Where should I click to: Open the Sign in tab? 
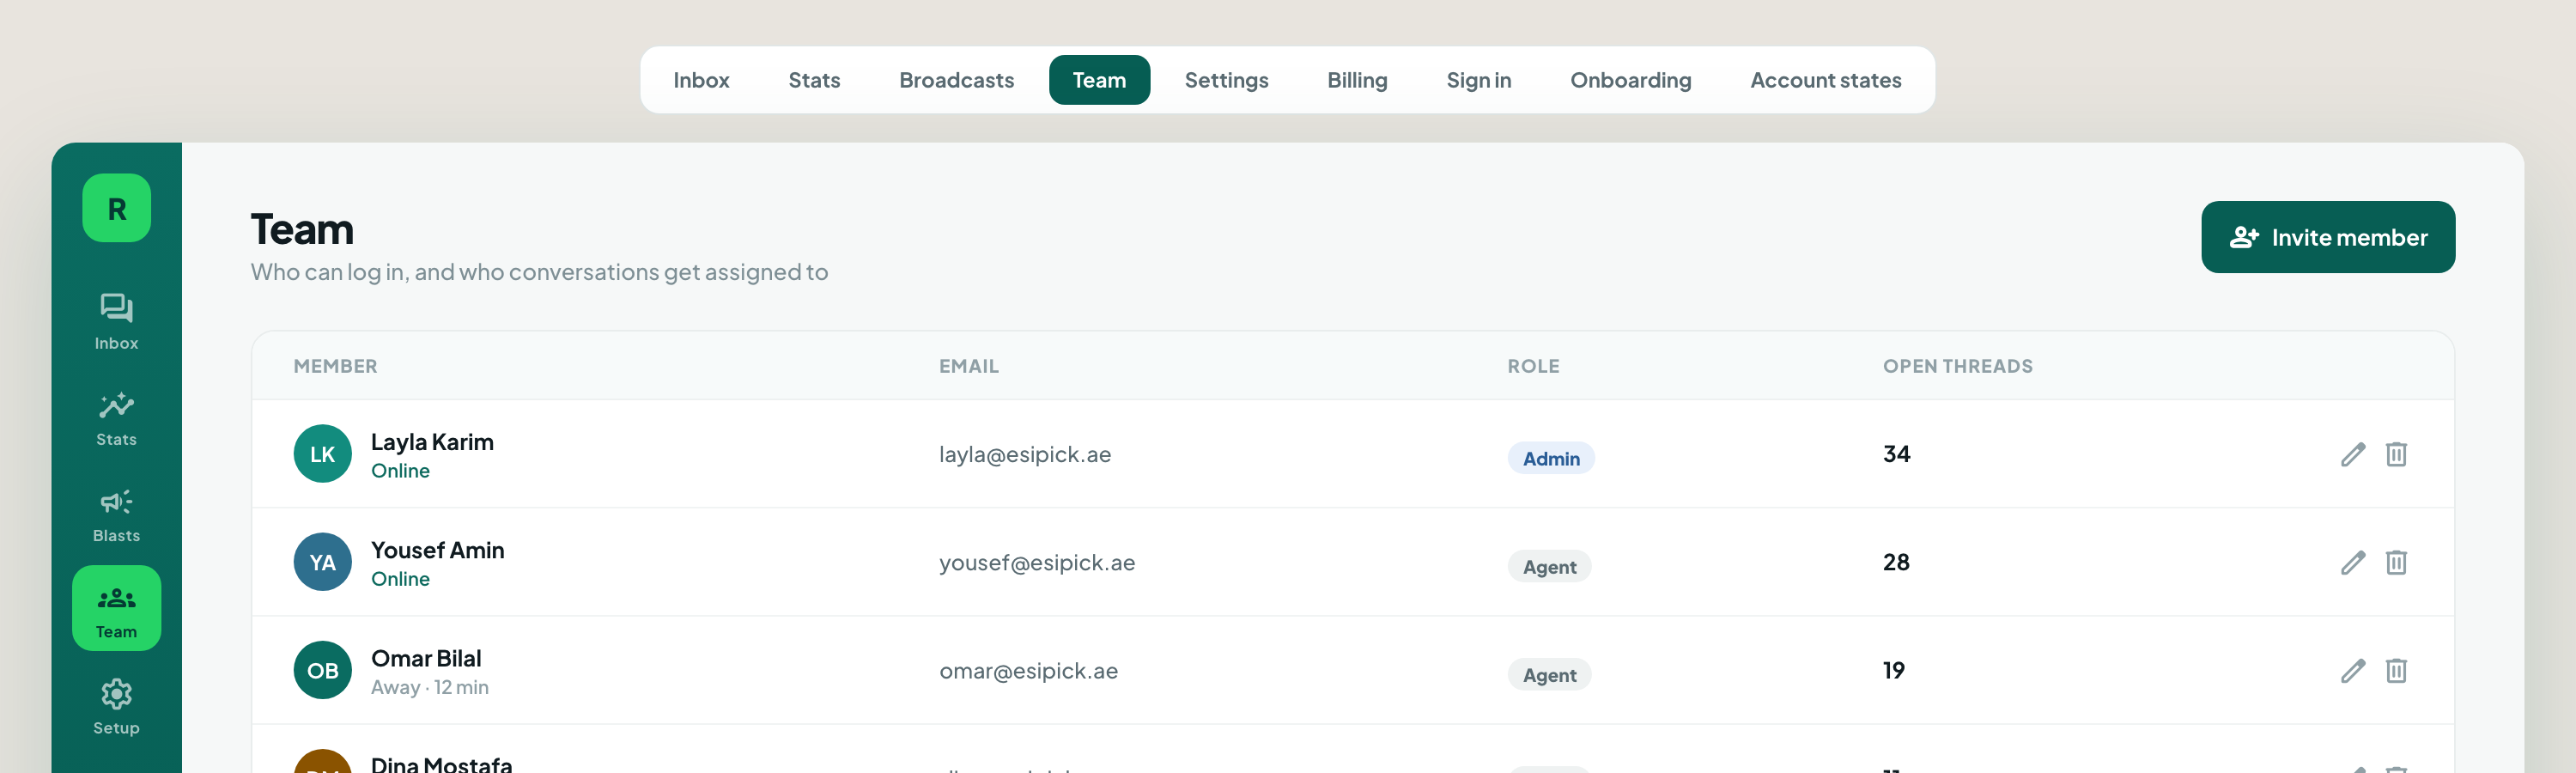tap(1478, 80)
